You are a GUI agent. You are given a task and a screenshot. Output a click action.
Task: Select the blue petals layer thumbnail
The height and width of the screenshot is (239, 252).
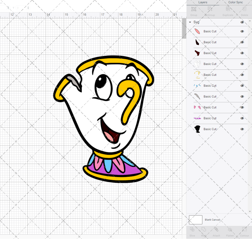197,86
